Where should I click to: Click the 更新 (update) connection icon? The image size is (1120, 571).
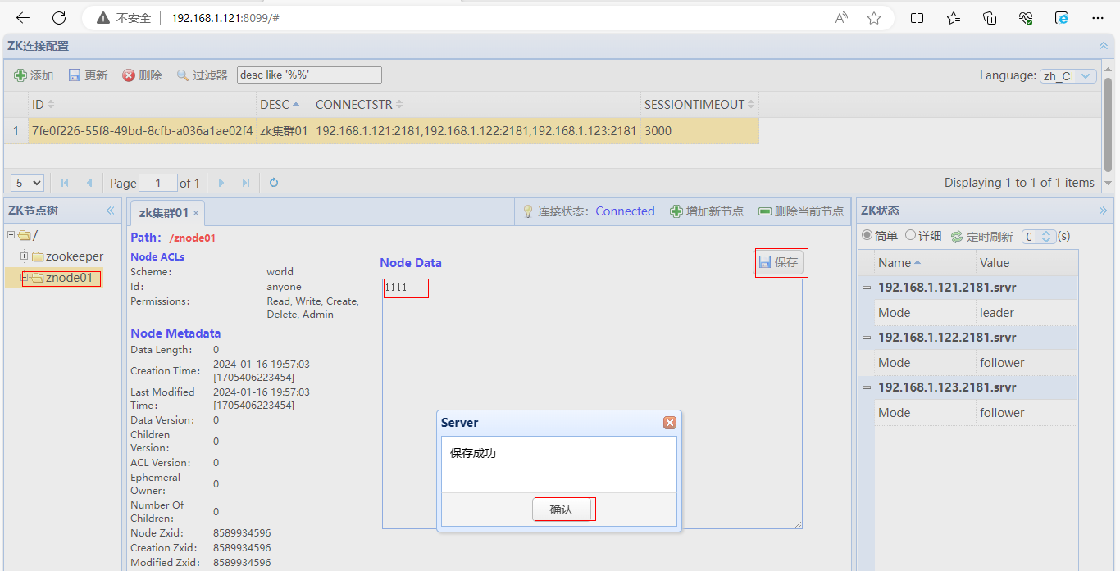click(x=75, y=75)
